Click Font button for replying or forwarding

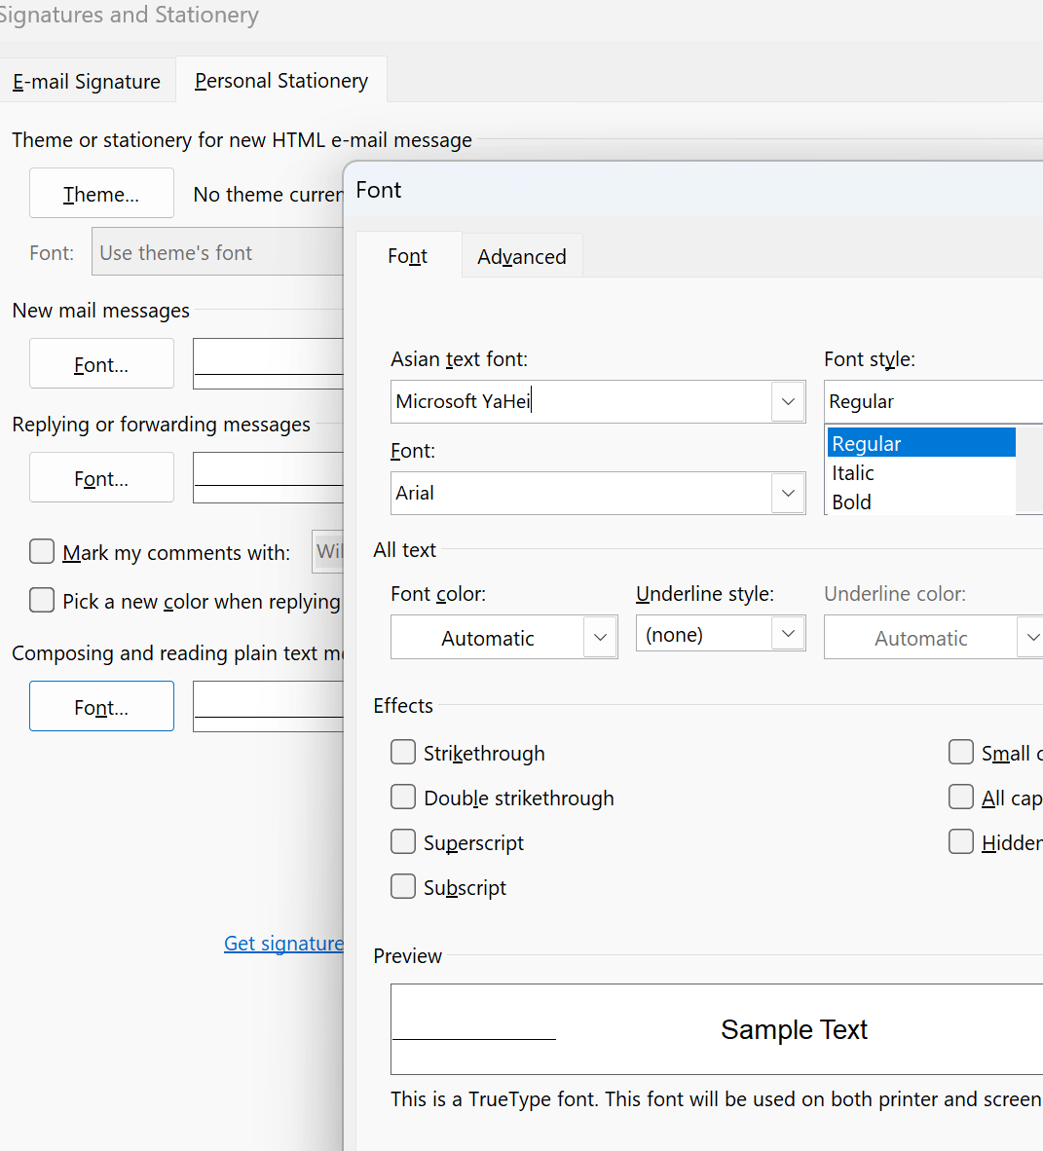tap(101, 478)
